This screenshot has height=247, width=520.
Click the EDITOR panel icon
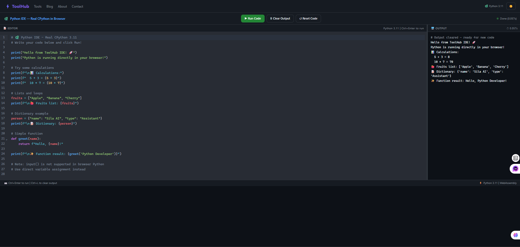[5, 28]
